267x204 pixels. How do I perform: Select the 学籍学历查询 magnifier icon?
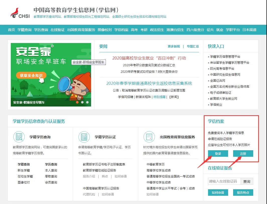(19, 137)
